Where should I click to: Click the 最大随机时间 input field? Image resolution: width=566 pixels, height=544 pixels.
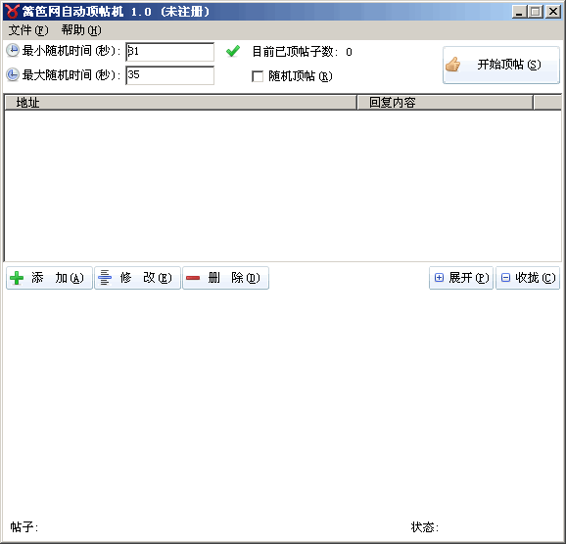click(x=169, y=75)
